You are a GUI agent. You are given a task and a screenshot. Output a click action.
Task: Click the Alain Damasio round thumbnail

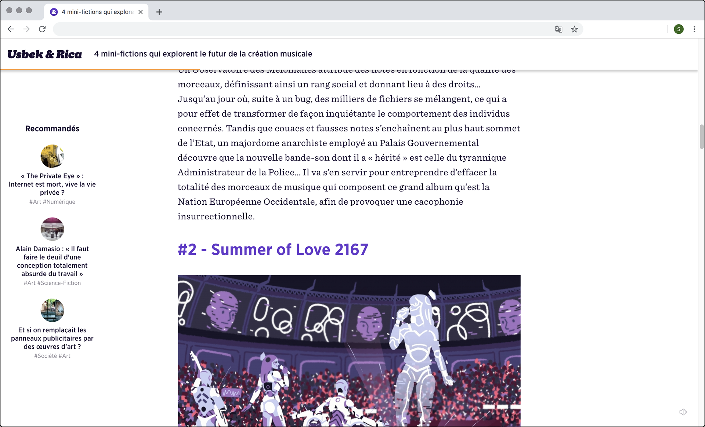pos(52,229)
